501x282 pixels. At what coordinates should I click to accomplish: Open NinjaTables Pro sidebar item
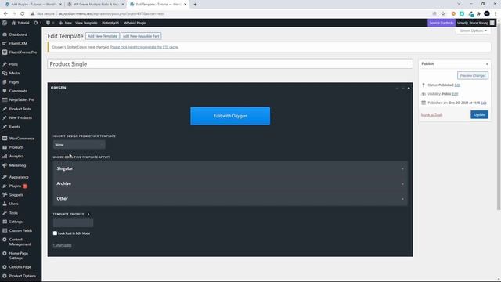21,99
